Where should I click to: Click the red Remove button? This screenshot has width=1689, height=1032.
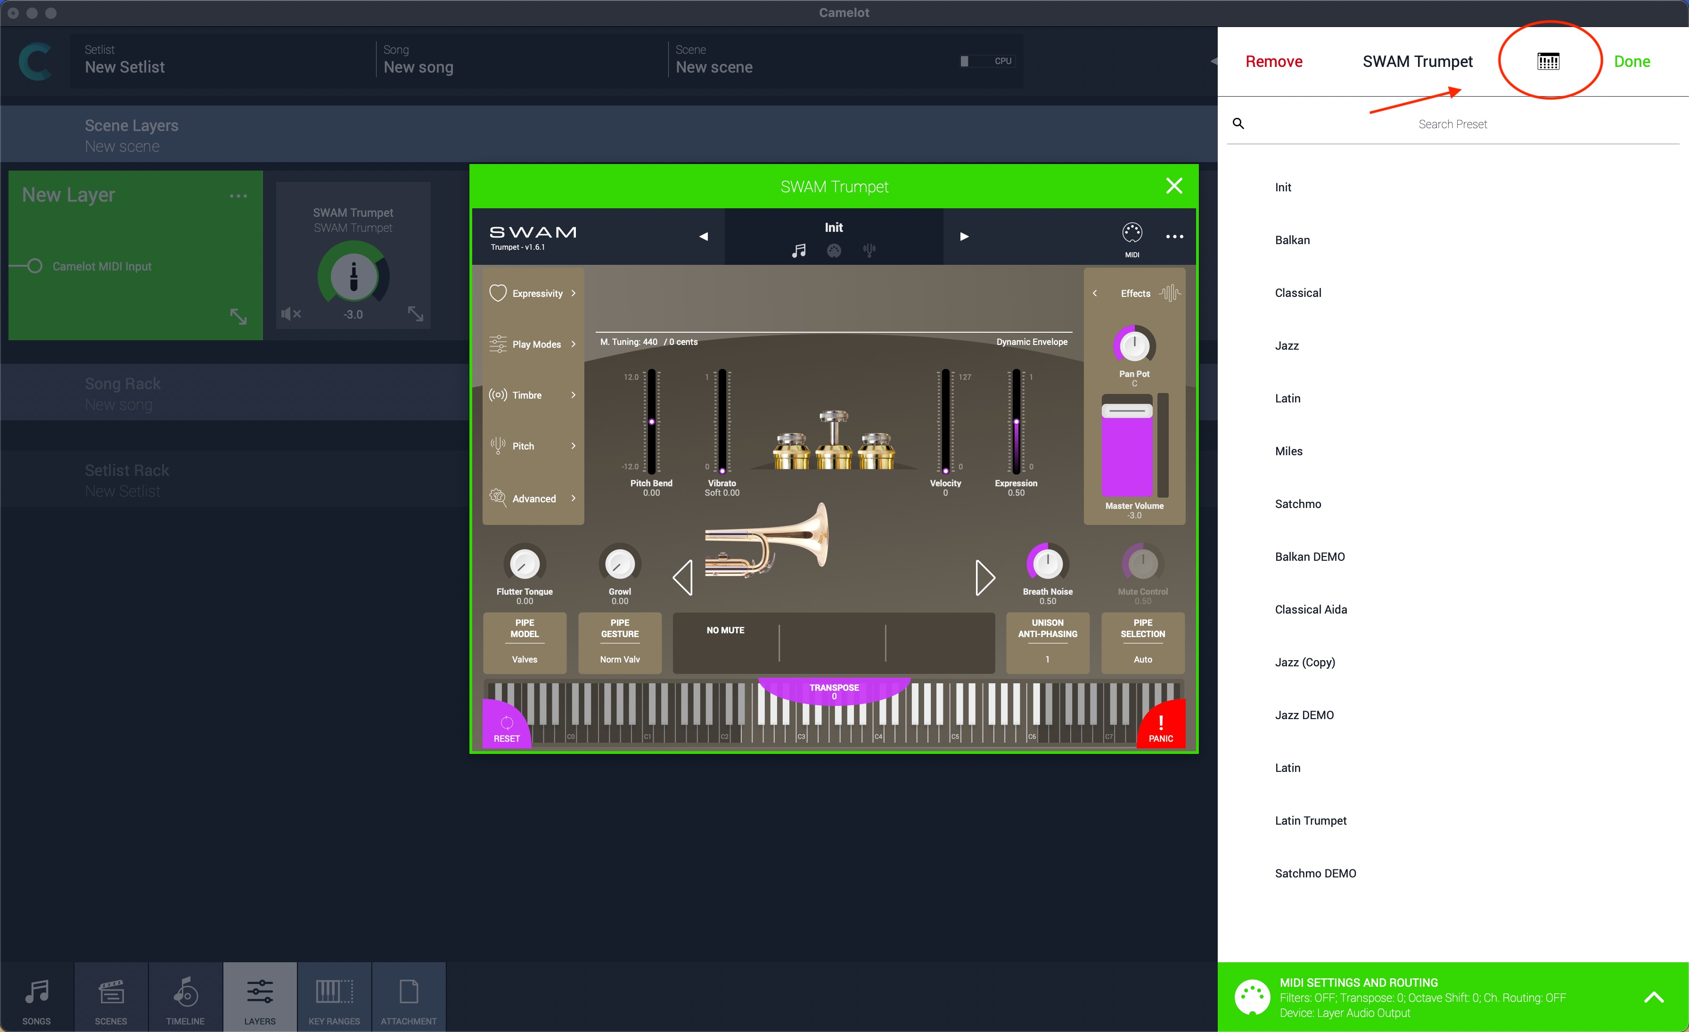[x=1274, y=62]
